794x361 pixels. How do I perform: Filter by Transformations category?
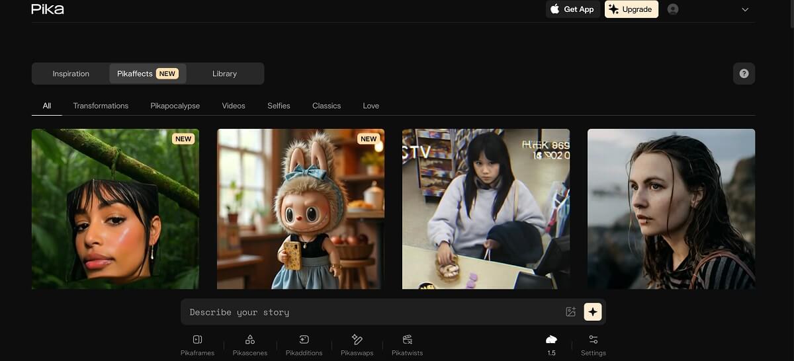[101, 106]
